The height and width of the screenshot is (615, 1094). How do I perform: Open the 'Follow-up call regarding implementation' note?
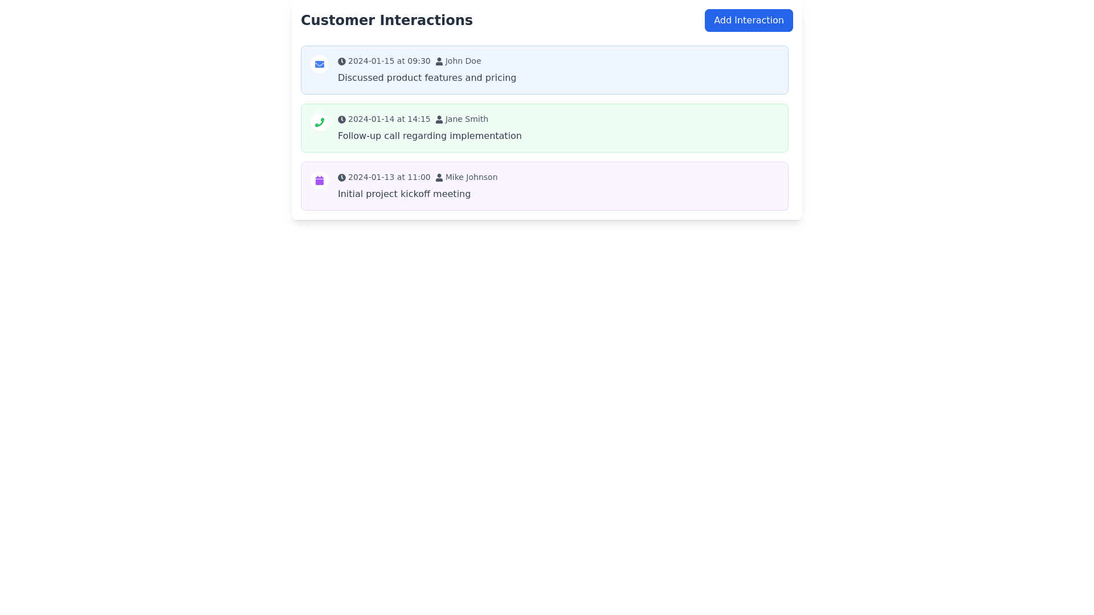430,136
